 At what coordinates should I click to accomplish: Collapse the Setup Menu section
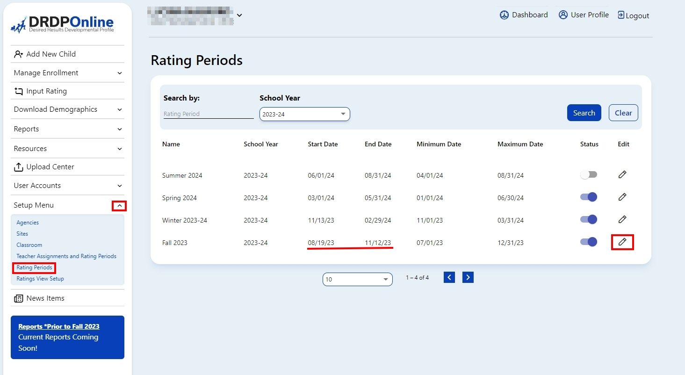click(119, 206)
